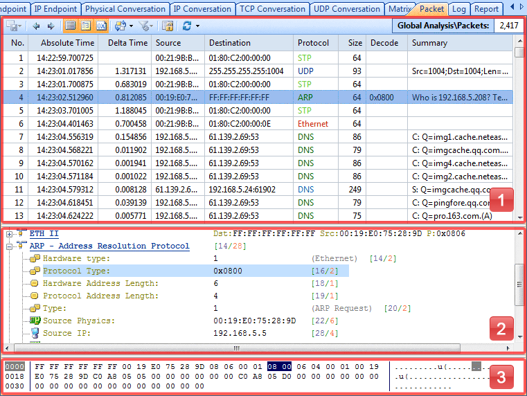The image size is (527, 396).
Task: Expand the ETH II tree node
Action: pos(10,234)
